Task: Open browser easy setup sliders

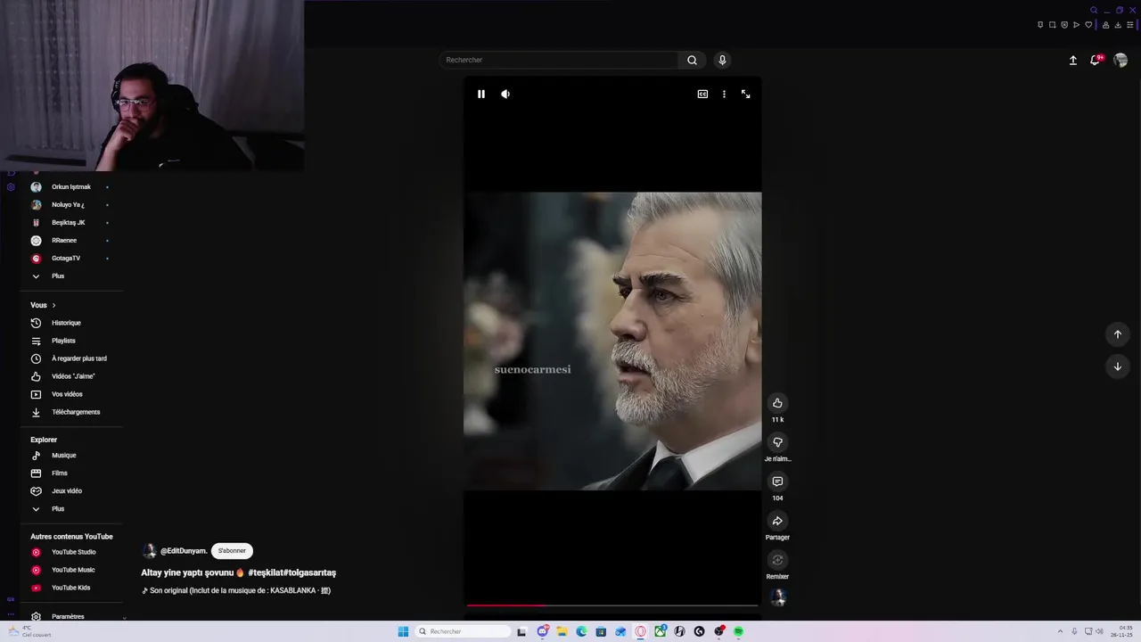Action: [1129, 25]
